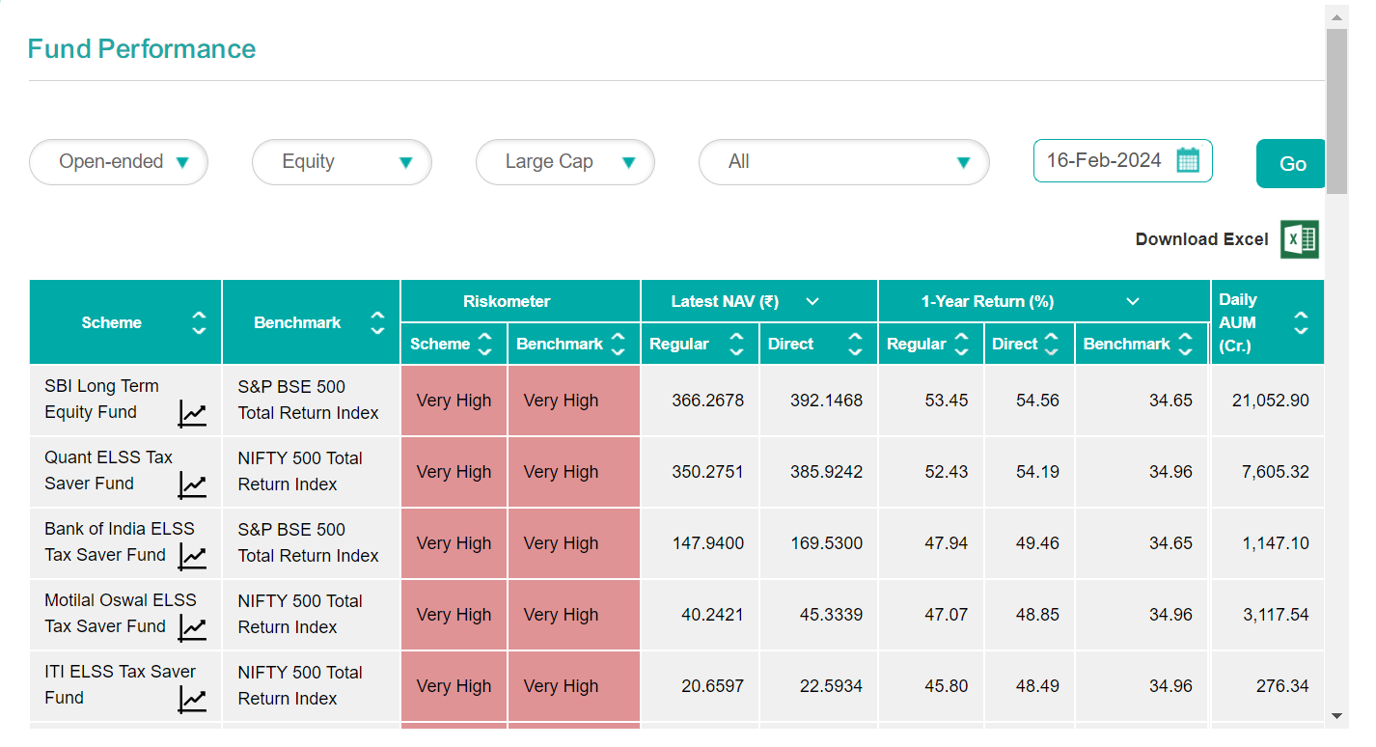Click AUM value 21,052.90
Viewport: 1376px width, 747px height.
coord(1271,401)
